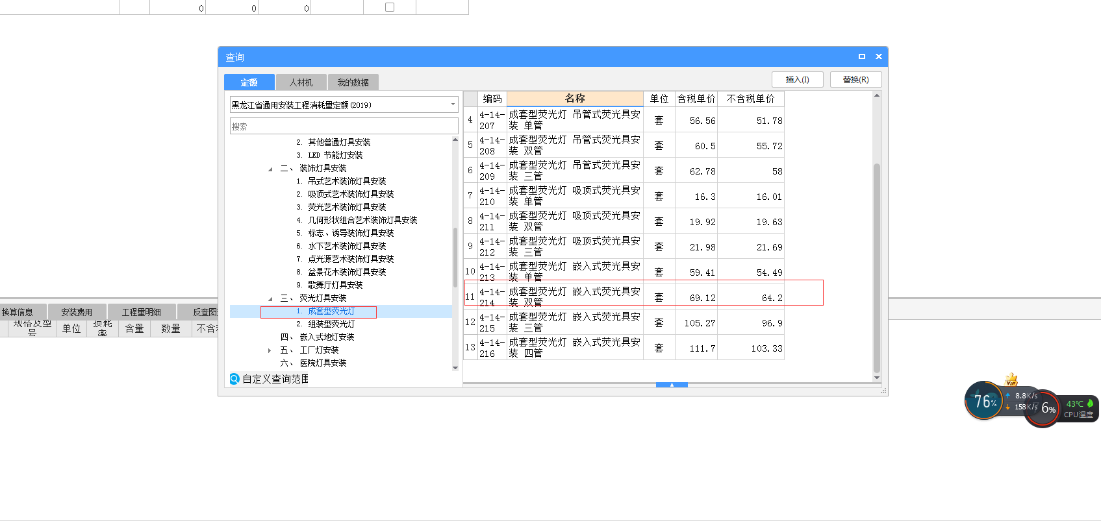Open the 工程量明细 tab in background window
Image resolution: width=1101 pixels, height=521 pixels.
pyautogui.click(x=141, y=312)
